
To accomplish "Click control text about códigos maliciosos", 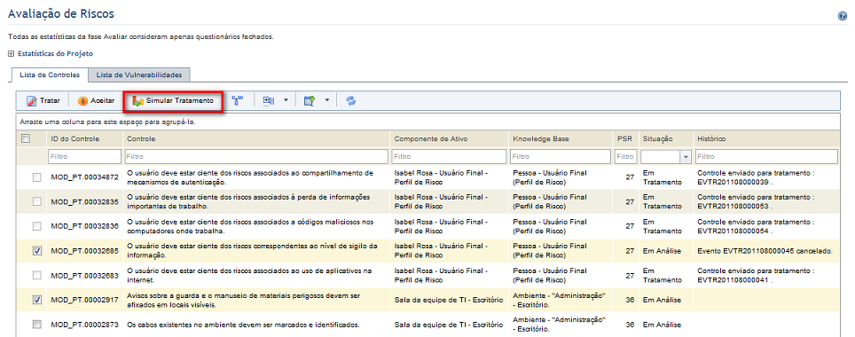I will pyautogui.click(x=250, y=226).
